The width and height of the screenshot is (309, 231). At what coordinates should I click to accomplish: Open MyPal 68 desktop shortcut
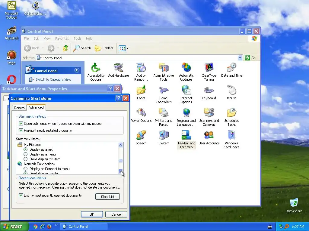(11, 33)
